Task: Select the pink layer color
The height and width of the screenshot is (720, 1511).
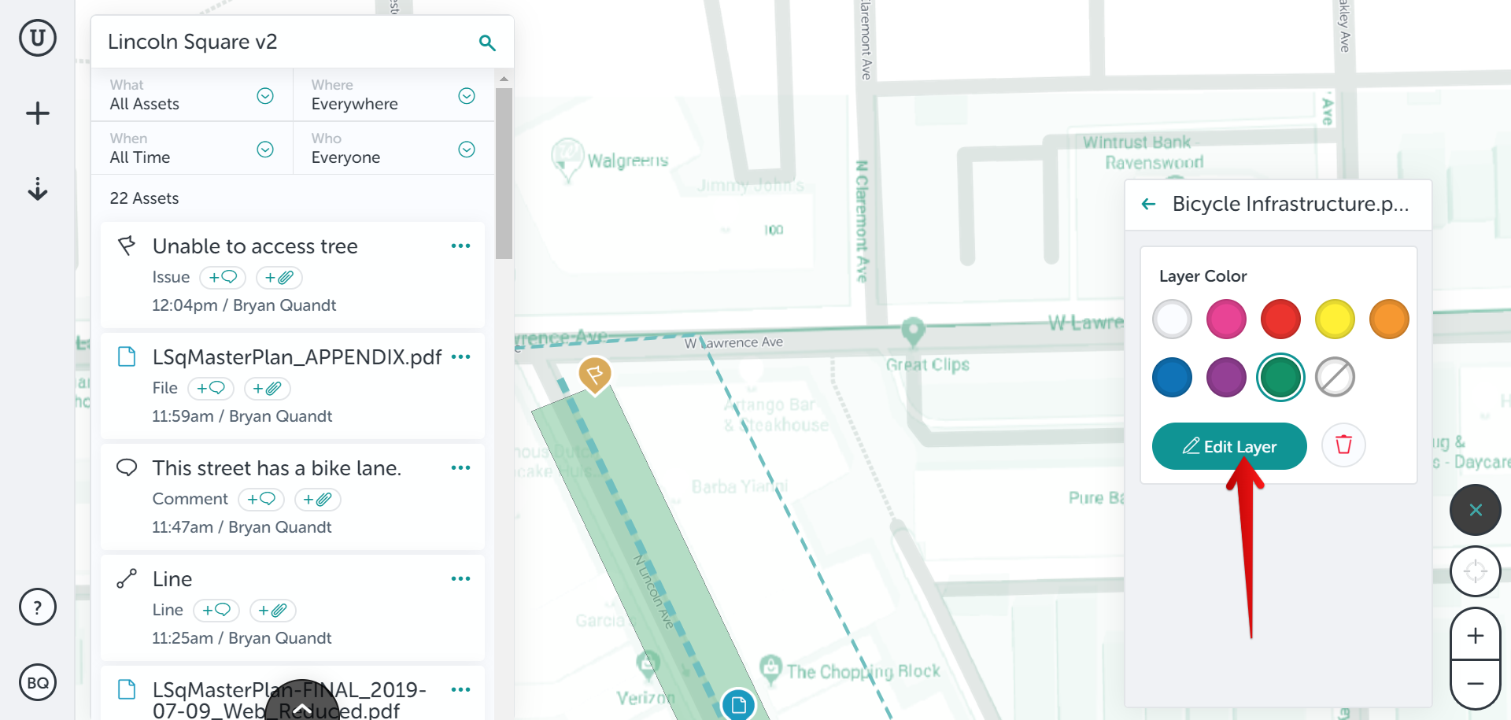Action: pos(1226,319)
